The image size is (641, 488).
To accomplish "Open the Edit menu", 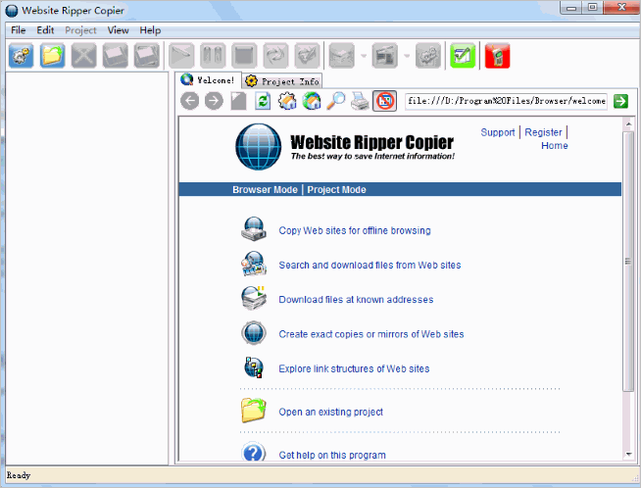I will click(45, 30).
